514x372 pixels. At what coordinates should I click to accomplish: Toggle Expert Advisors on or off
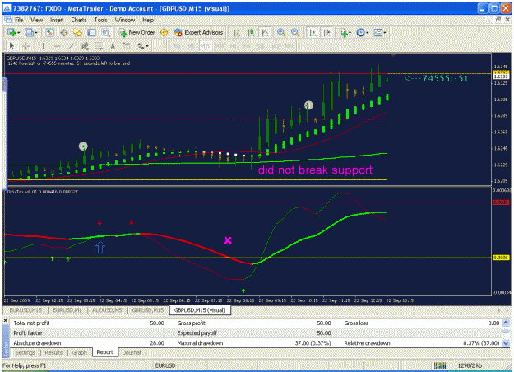click(199, 32)
